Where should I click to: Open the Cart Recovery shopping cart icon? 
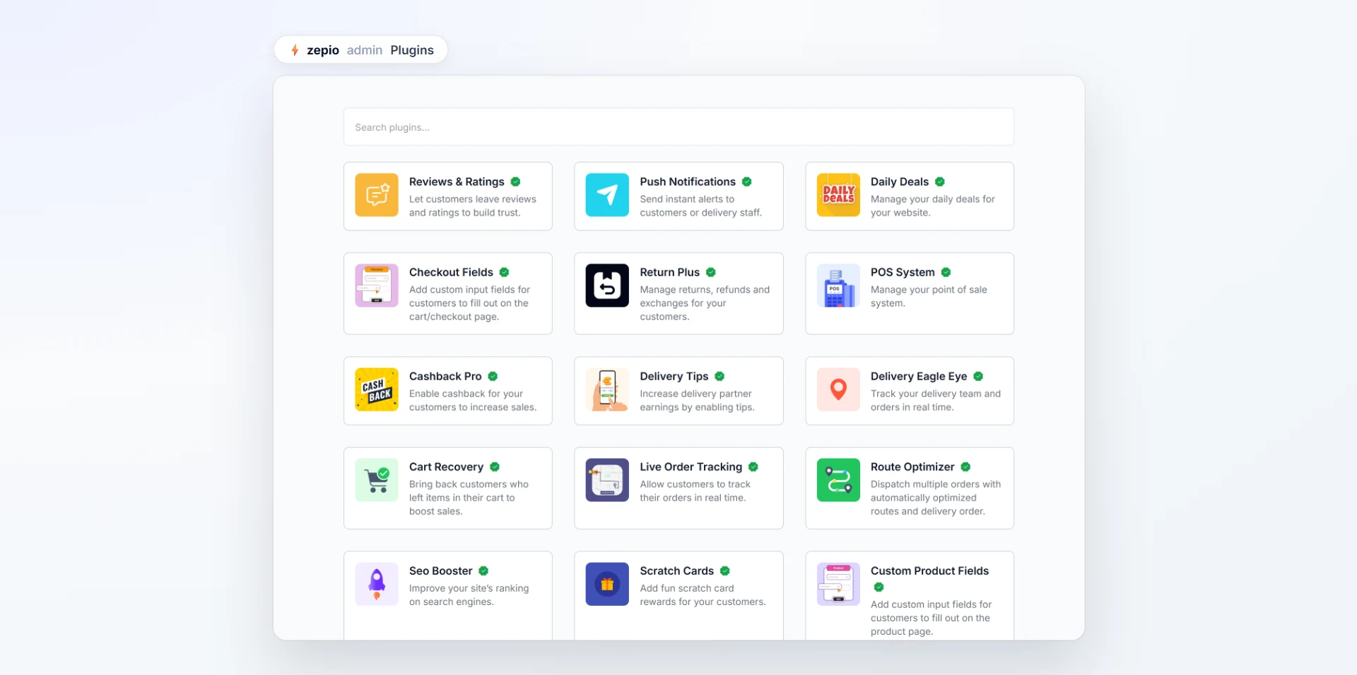(377, 480)
